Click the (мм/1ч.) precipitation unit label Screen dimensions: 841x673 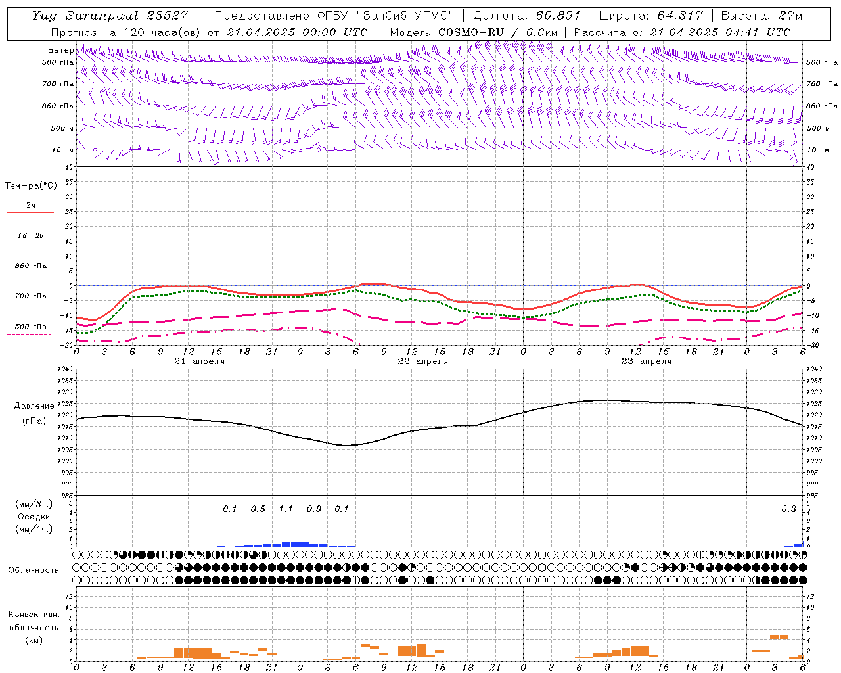pos(34,529)
